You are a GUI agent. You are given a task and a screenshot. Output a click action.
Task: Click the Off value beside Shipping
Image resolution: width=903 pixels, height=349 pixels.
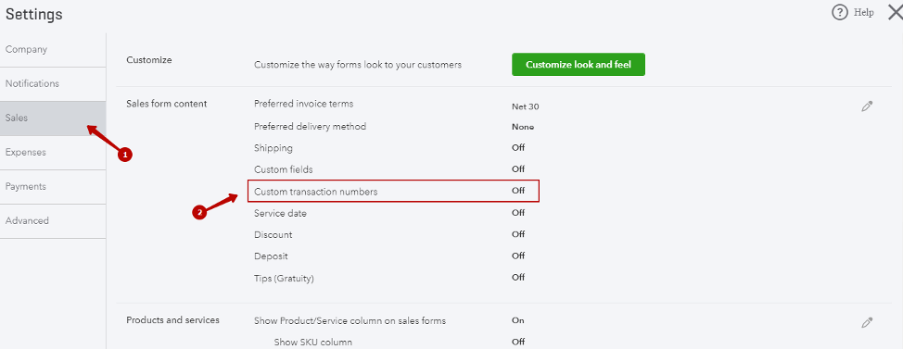(518, 148)
